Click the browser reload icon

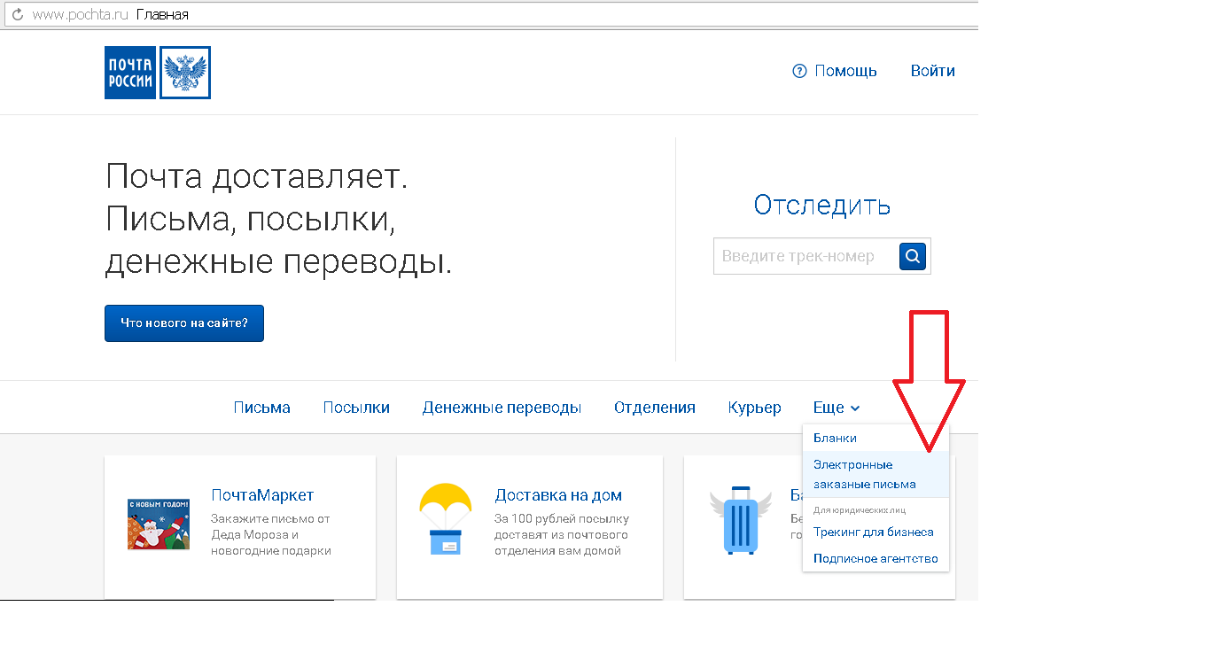pyautogui.click(x=17, y=15)
